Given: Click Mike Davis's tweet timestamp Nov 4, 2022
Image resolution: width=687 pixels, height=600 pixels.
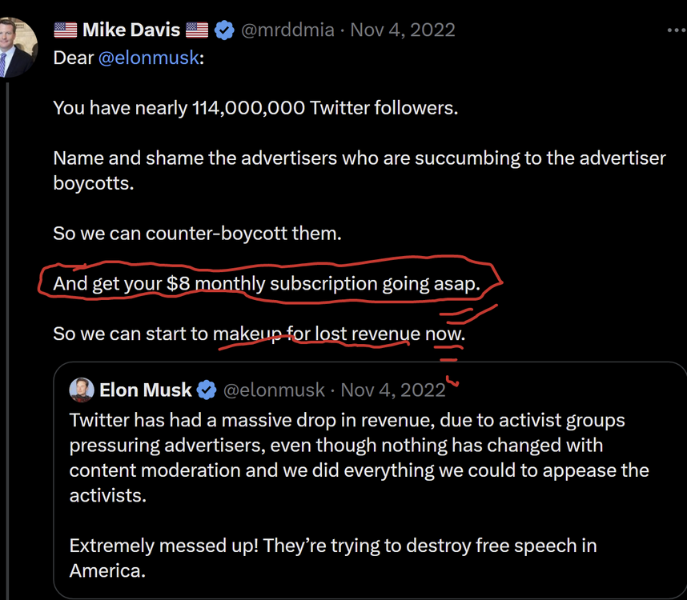Looking at the screenshot, I should 403,30.
